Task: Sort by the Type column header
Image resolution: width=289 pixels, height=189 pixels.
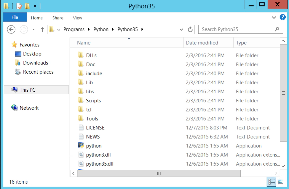Action: pos(257,43)
